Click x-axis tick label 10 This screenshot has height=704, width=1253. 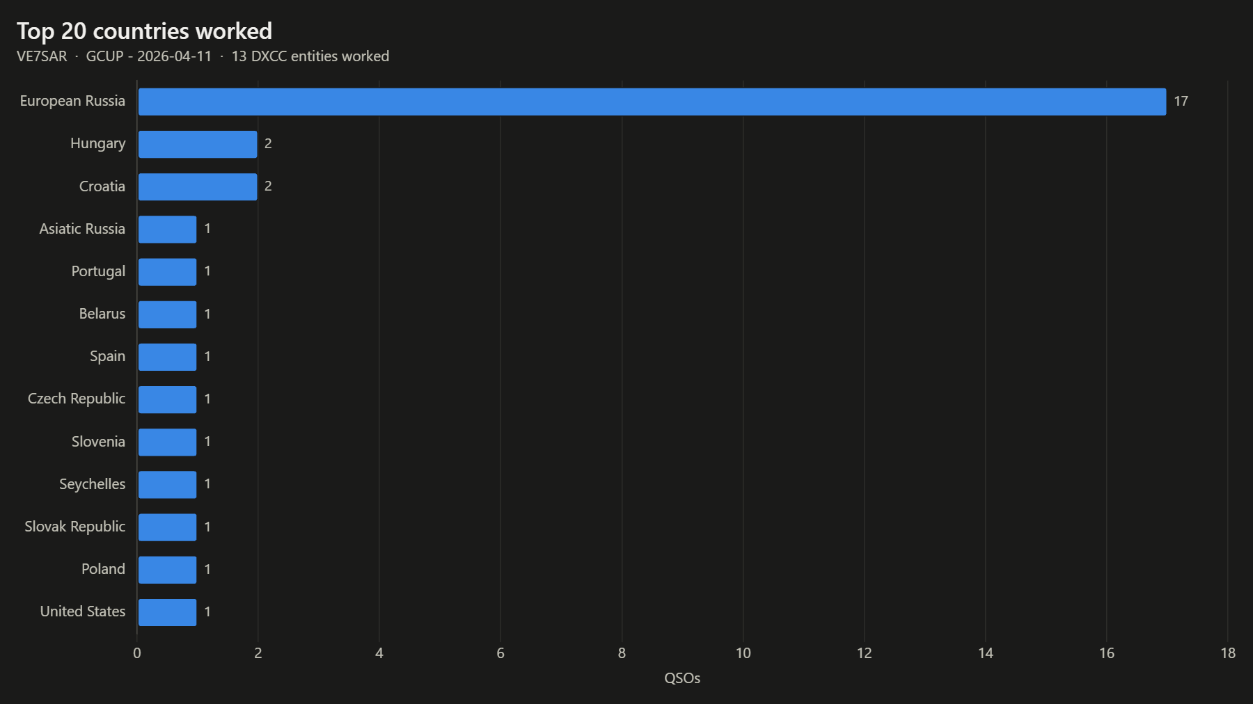click(x=743, y=653)
